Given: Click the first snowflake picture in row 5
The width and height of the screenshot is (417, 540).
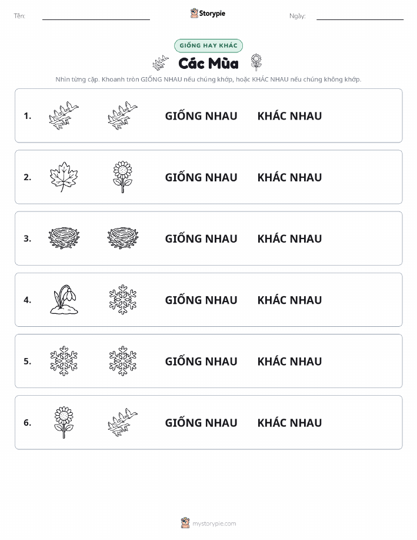Looking at the screenshot, I should click(x=64, y=361).
